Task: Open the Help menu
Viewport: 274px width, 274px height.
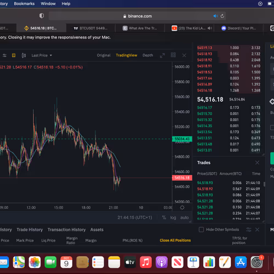Action: [66, 4]
